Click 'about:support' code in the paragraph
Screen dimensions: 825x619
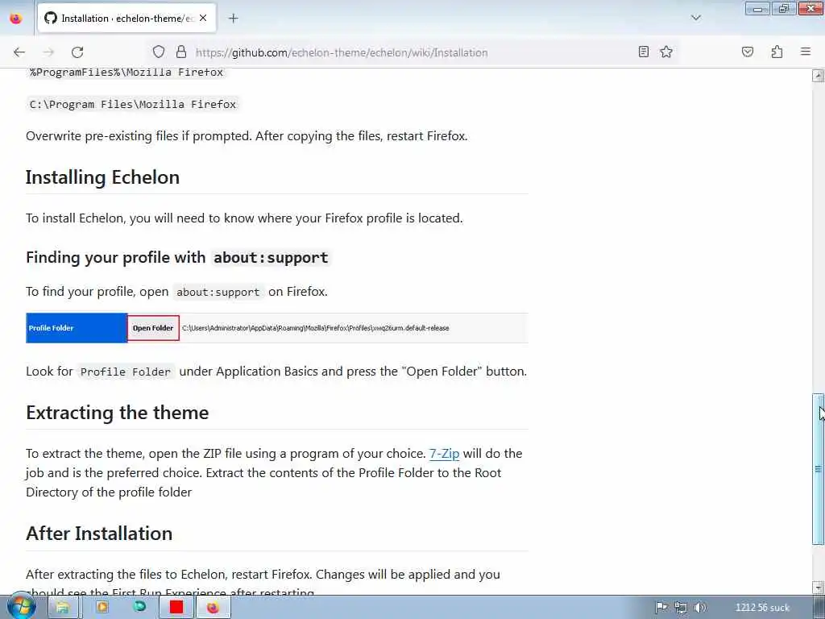[x=218, y=292]
